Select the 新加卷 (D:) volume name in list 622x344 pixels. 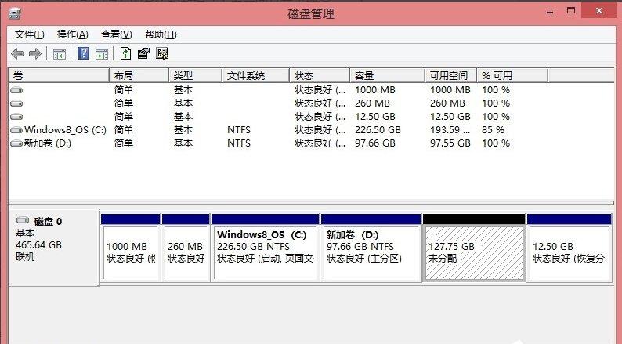pyautogui.click(x=48, y=143)
